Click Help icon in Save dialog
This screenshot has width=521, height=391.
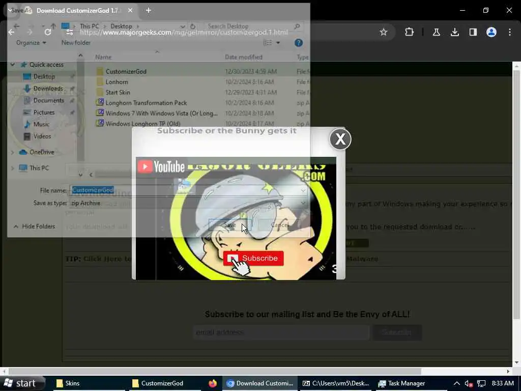pyautogui.click(x=298, y=43)
